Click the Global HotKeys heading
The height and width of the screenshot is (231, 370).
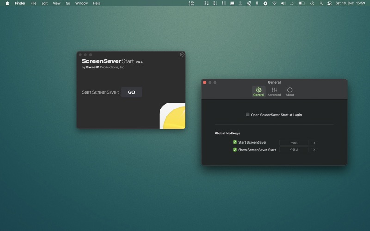227,133
